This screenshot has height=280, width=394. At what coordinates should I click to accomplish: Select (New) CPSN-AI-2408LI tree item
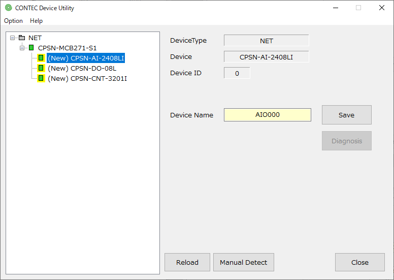(86, 58)
